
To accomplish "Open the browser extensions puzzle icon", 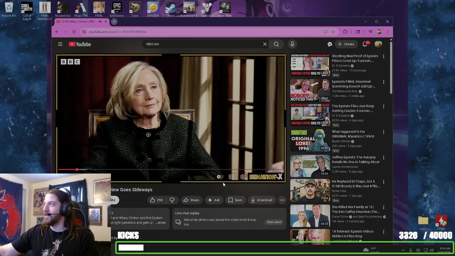I will 345,32.
